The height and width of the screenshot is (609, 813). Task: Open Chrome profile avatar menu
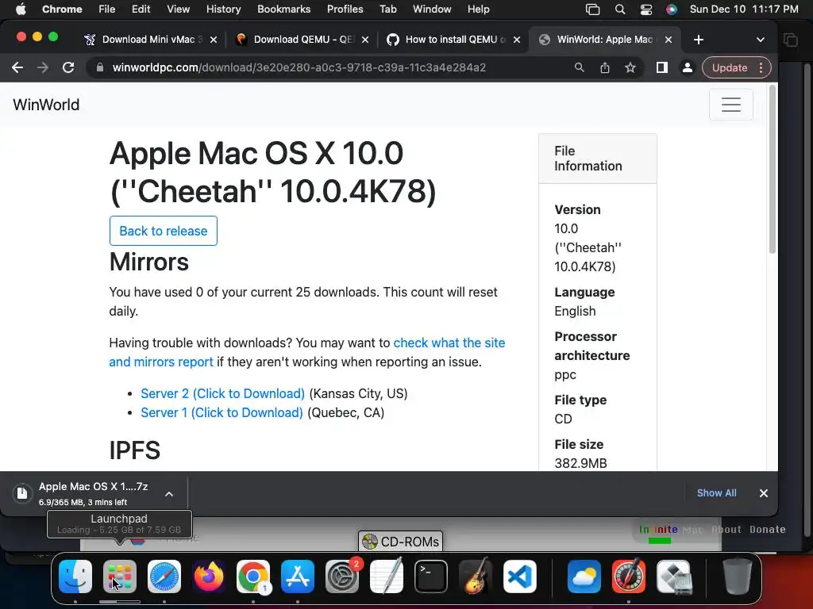pos(688,68)
